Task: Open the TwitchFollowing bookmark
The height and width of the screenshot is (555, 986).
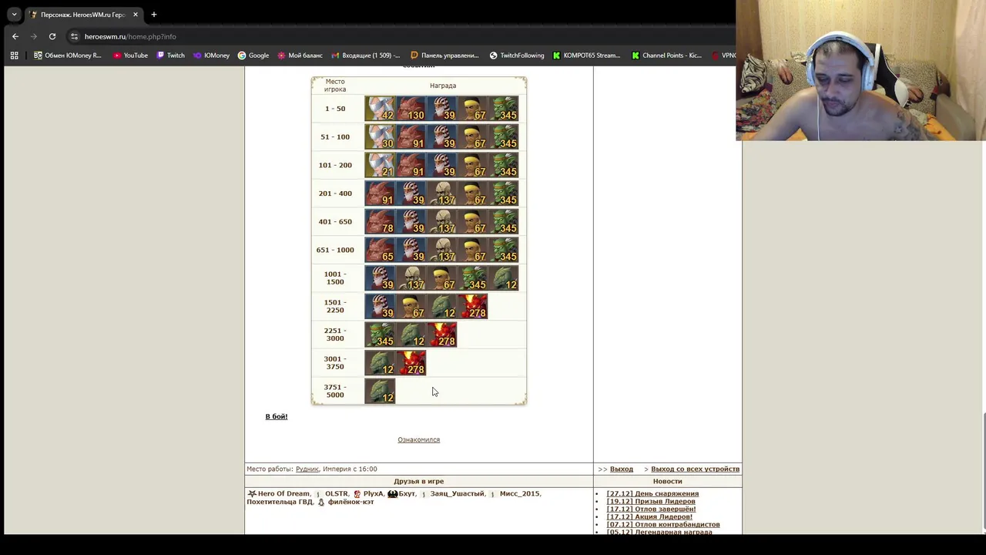Action: (516, 55)
